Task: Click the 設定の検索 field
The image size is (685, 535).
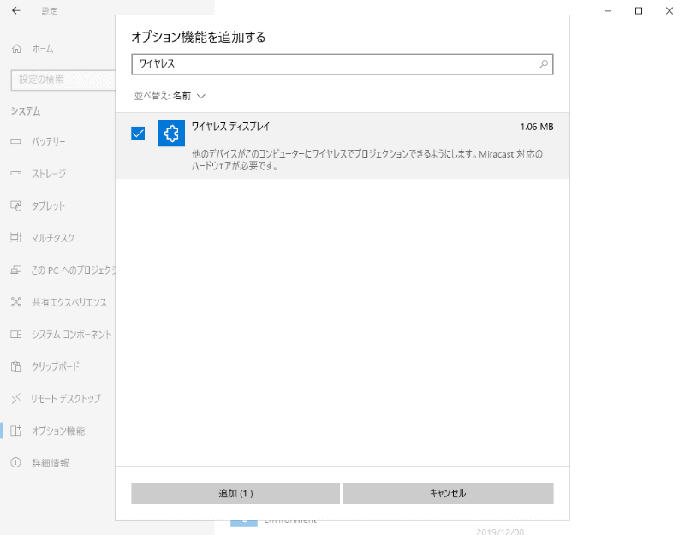Action: point(63,80)
